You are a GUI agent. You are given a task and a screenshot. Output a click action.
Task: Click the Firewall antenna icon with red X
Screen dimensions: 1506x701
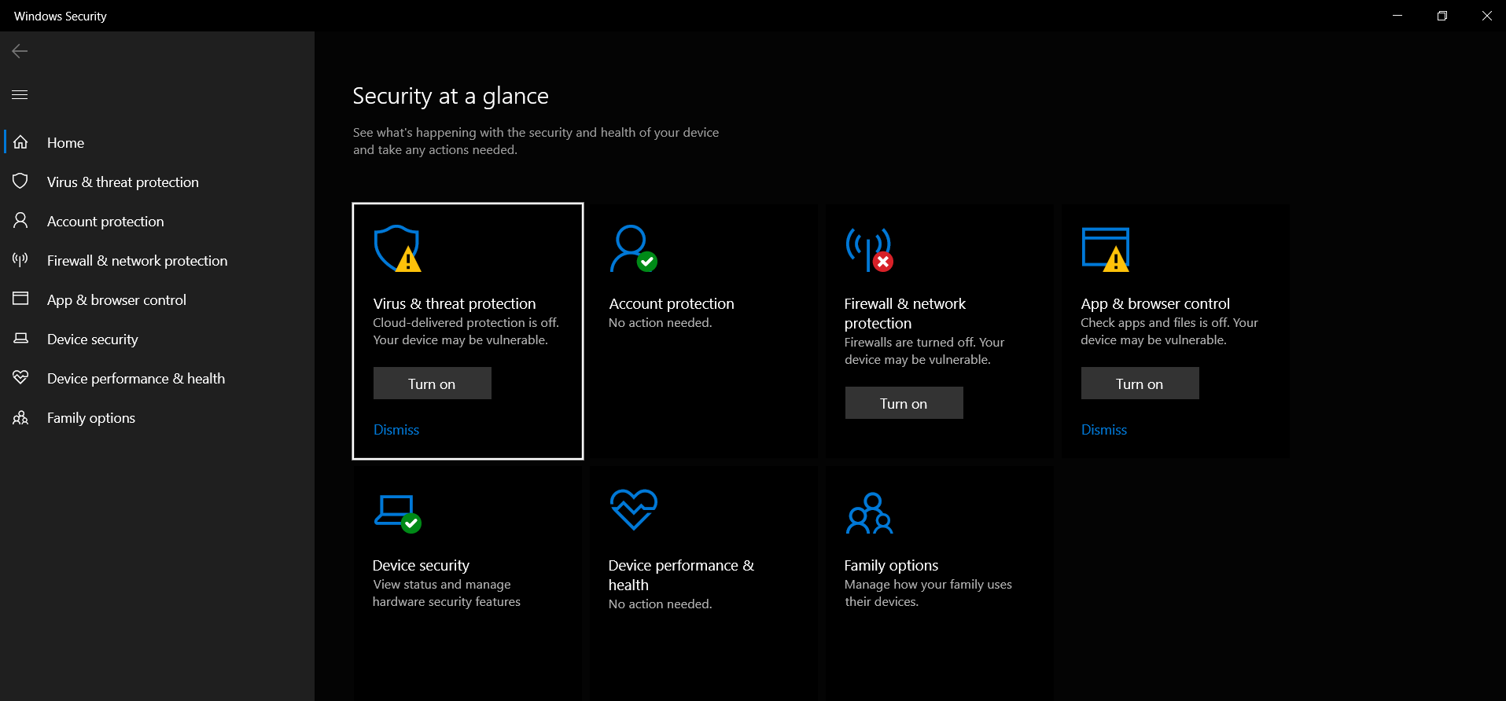click(869, 249)
